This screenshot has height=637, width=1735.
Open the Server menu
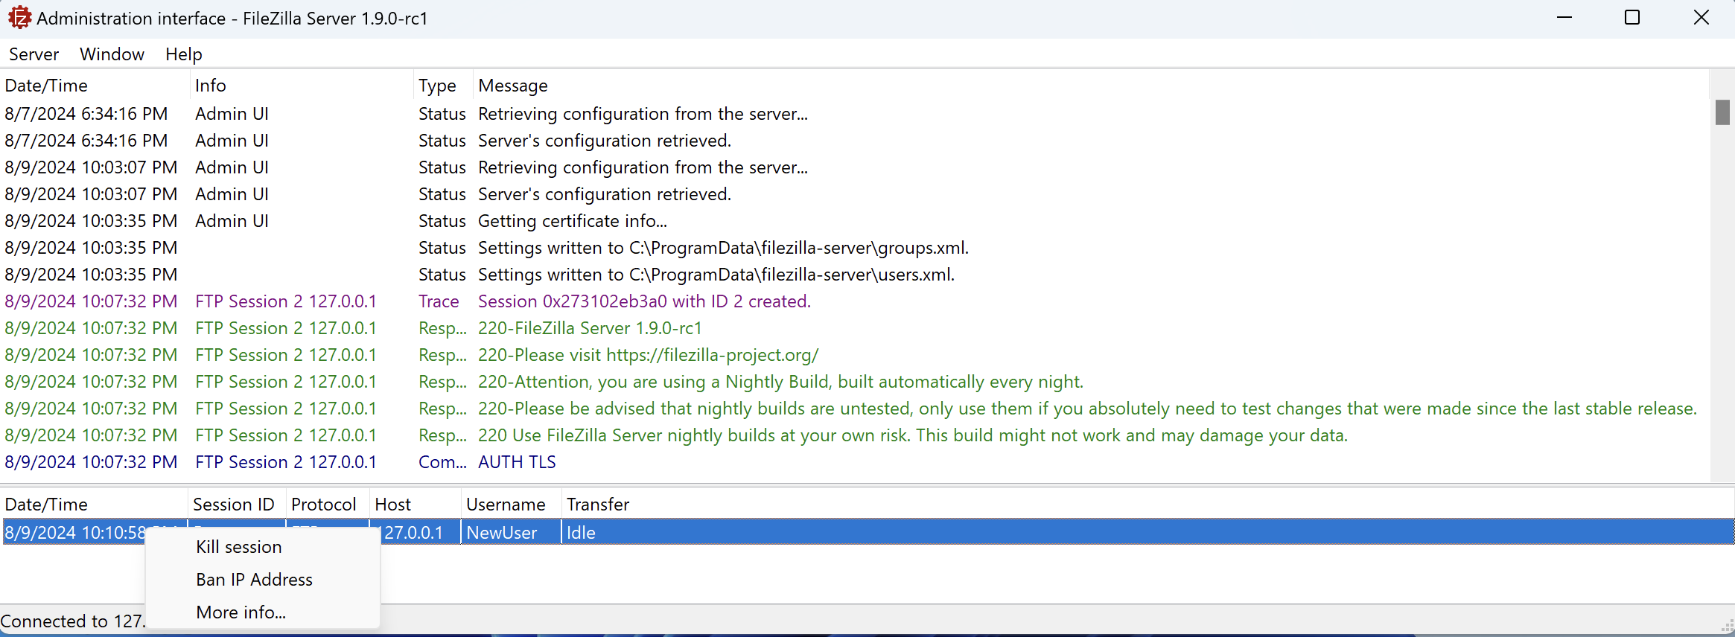click(x=34, y=54)
